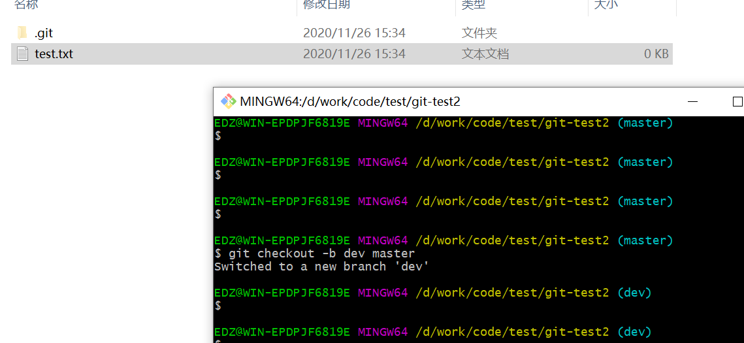Click the 文件夹 type cell
Image resolution: width=744 pixels, height=343 pixels.
tap(479, 33)
